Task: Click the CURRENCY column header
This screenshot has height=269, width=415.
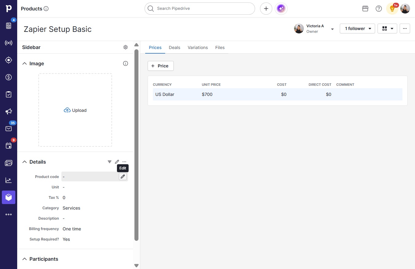Action: pyautogui.click(x=162, y=85)
